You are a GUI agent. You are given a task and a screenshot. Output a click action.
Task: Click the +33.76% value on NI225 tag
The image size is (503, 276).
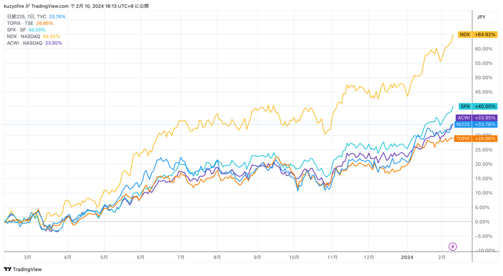coord(485,124)
